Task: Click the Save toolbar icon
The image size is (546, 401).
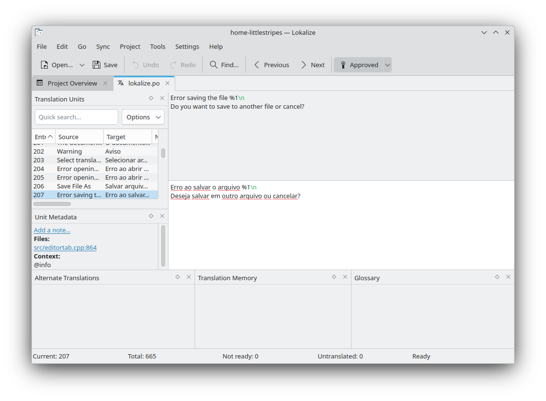Action: coord(97,65)
